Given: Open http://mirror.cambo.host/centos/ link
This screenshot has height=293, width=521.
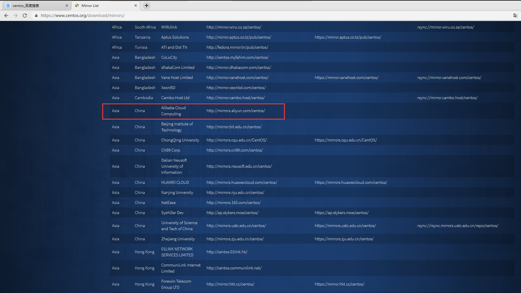Looking at the screenshot, I should tap(236, 98).
